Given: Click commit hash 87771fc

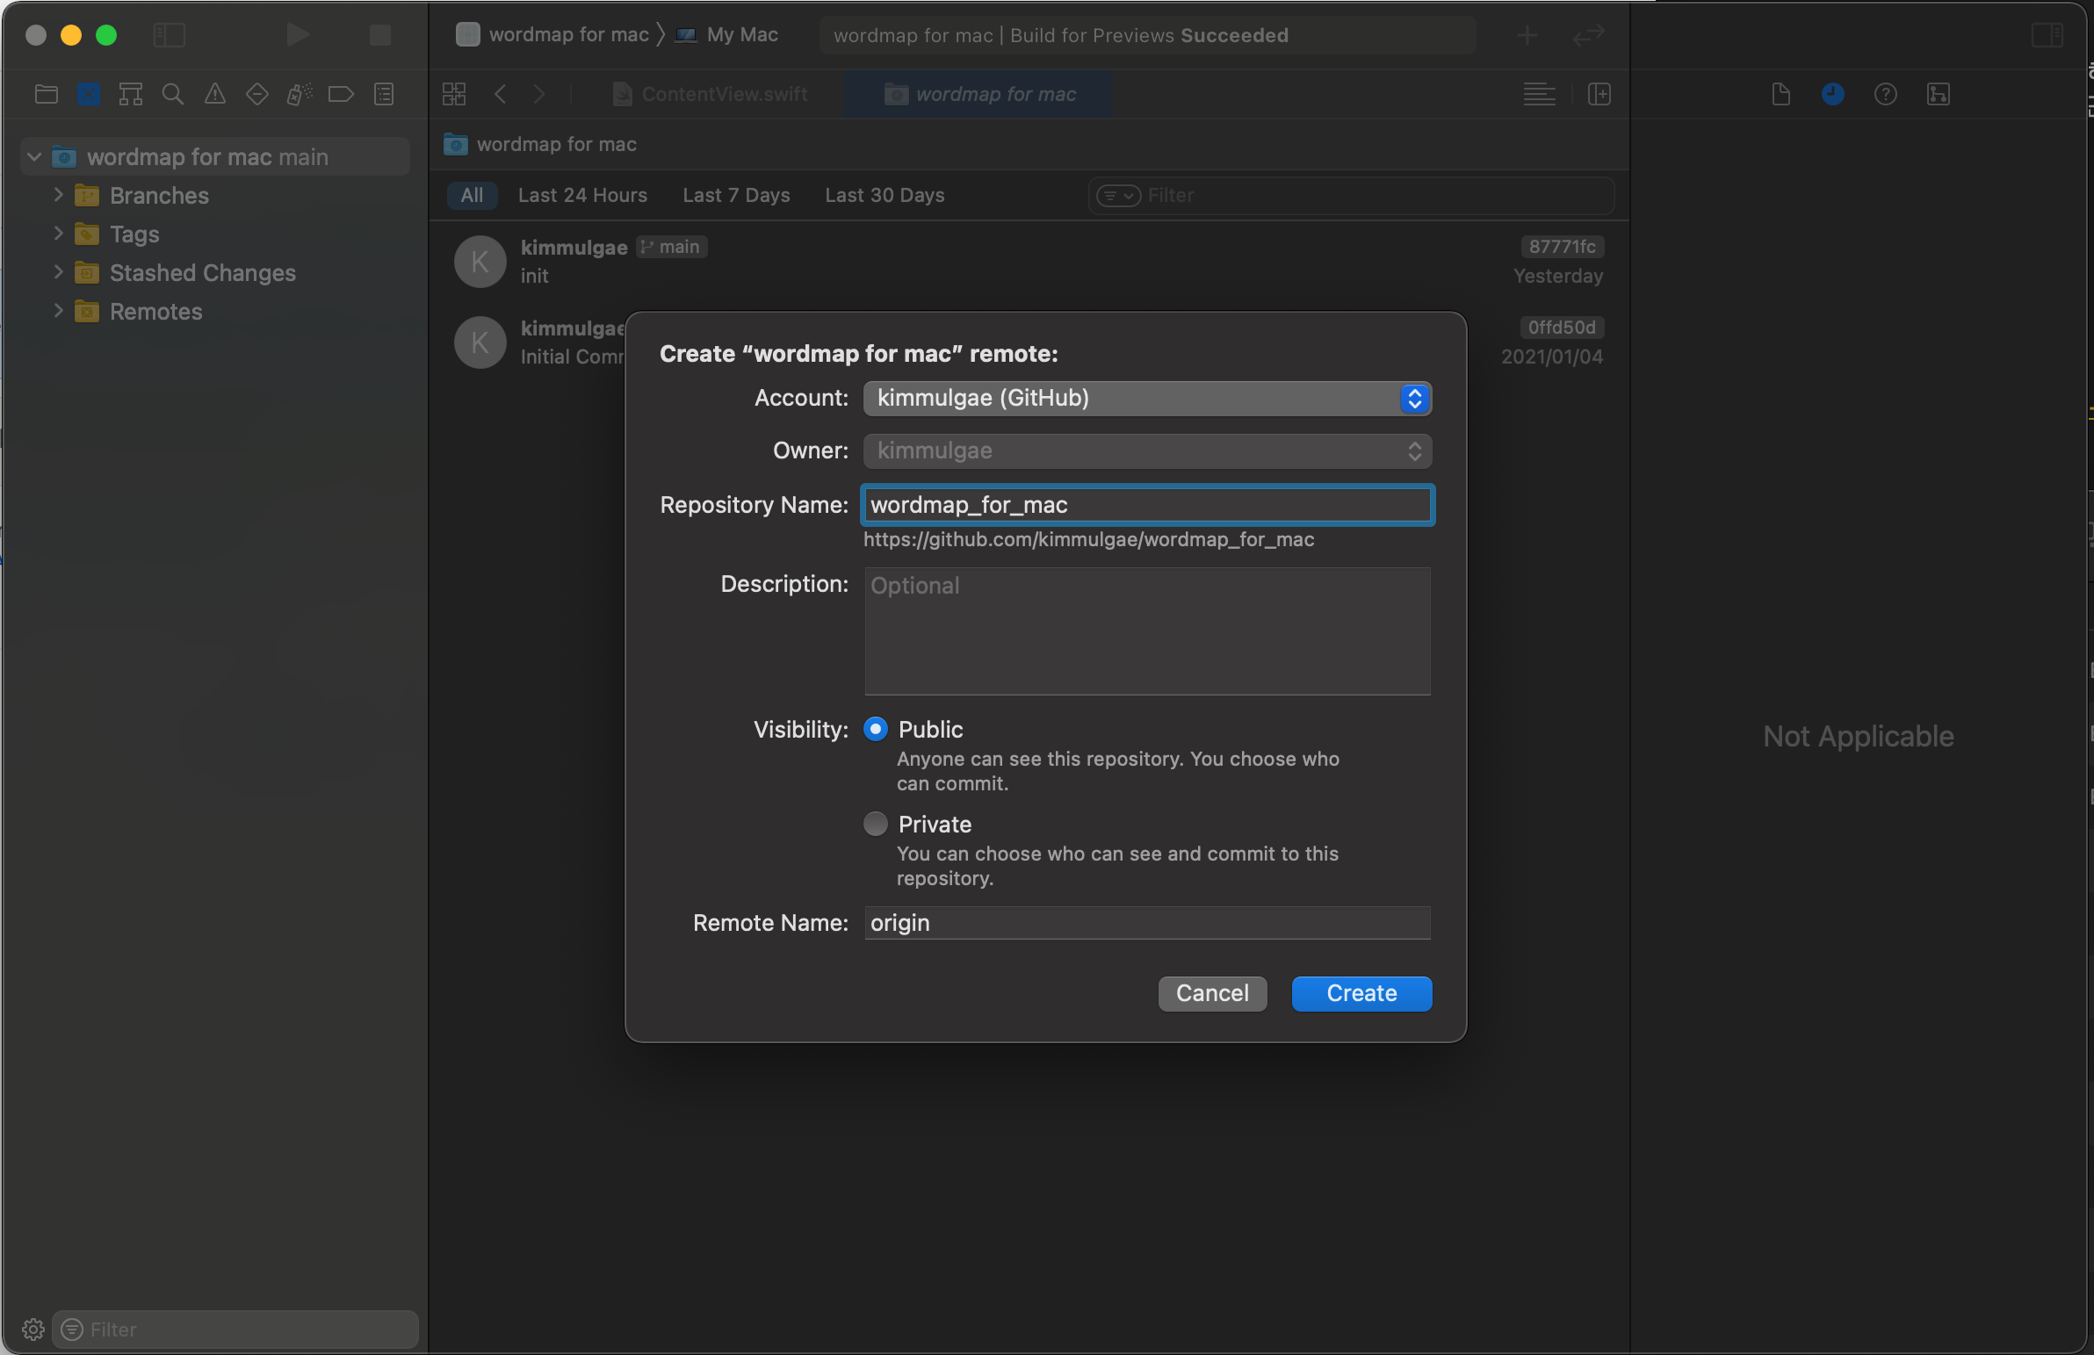Looking at the screenshot, I should (1562, 248).
